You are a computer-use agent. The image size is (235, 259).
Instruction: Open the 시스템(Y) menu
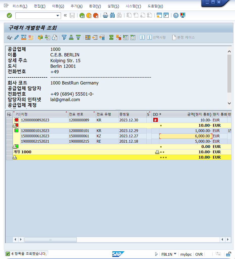[133, 6]
